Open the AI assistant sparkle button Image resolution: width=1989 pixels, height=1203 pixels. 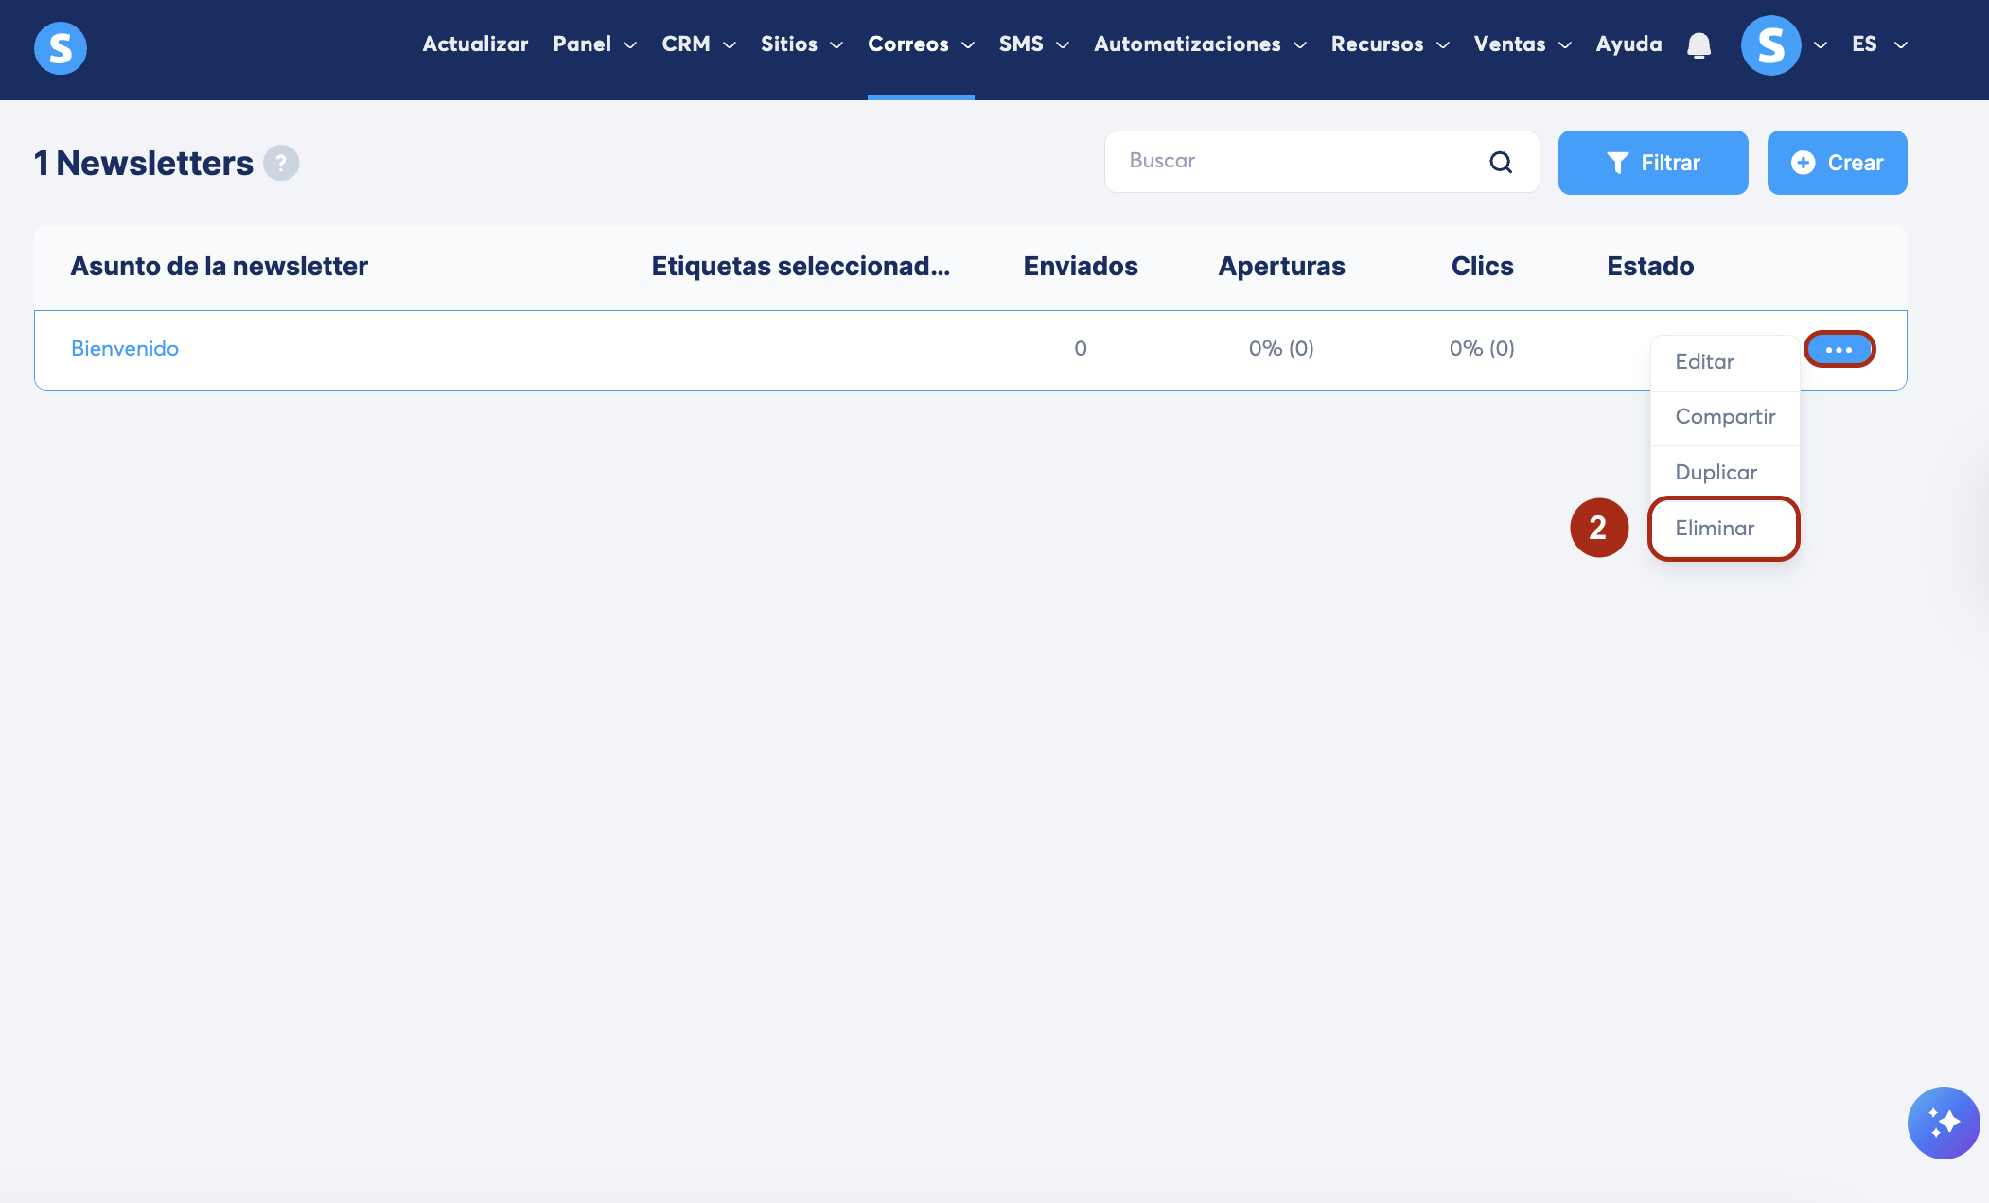tap(1943, 1123)
